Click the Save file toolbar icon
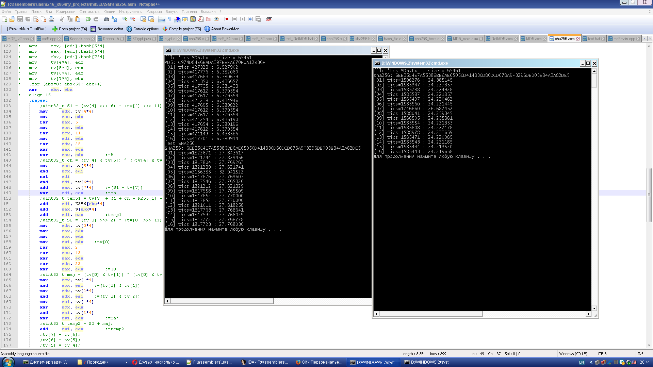The image size is (653, 367). [x=20, y=19]
